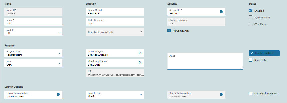Open the Program Type dropdown
287x103 pixels.
pos(33,53)
